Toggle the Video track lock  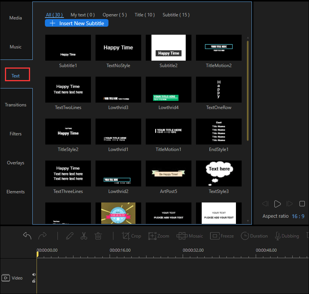pyautogui.click(x=34, y=281)
